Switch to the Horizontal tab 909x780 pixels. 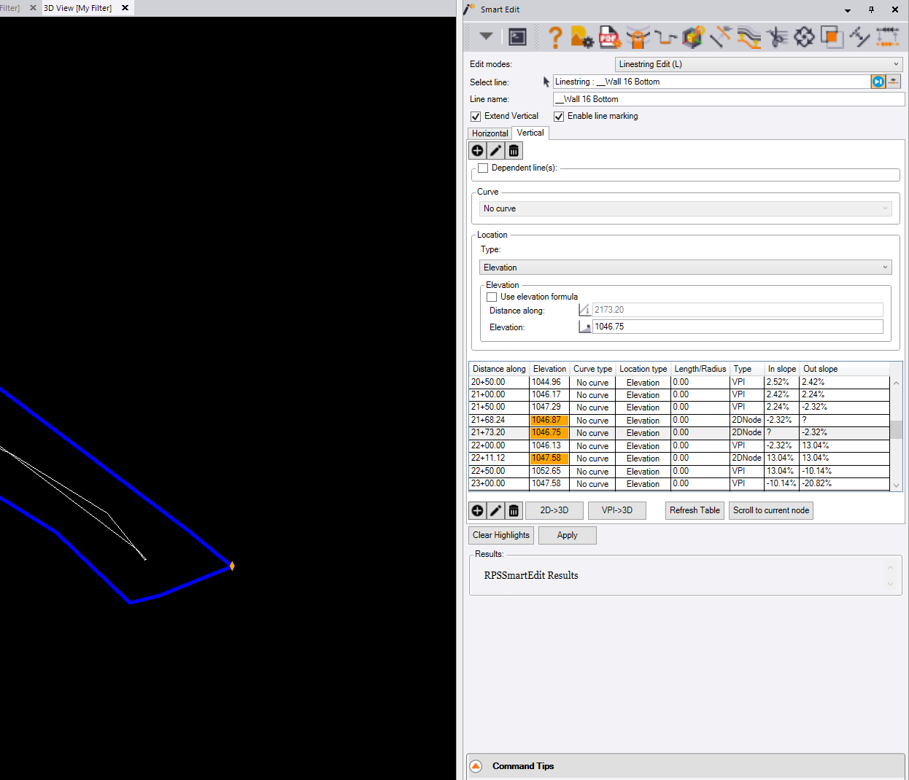(490, 133)
